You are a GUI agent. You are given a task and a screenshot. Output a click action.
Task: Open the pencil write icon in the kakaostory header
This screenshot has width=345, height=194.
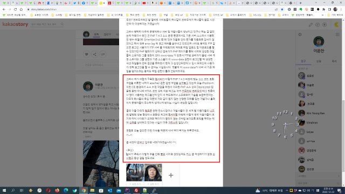[310, 25]
